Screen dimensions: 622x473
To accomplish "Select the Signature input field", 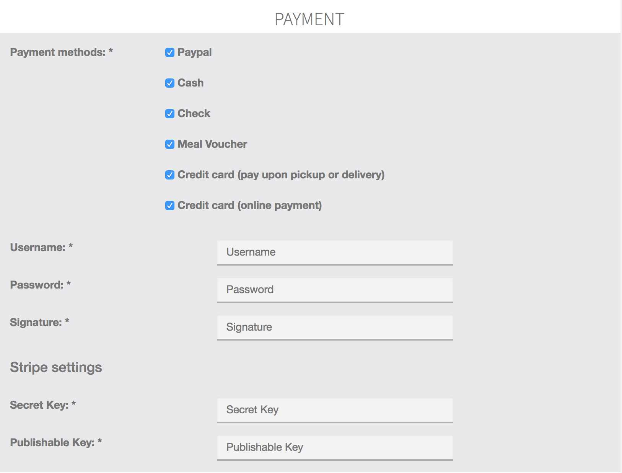I will 335,327.
